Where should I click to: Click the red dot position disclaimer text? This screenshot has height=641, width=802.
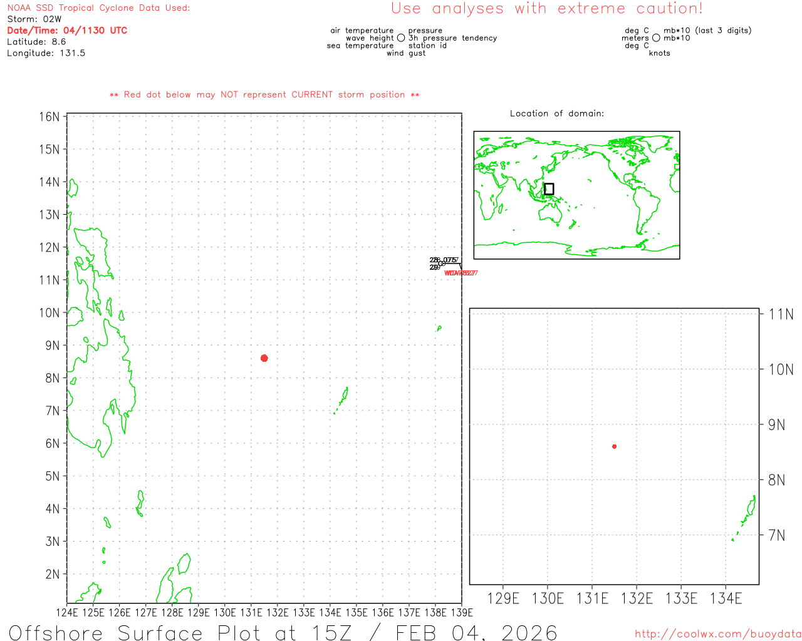pos(264,95)
